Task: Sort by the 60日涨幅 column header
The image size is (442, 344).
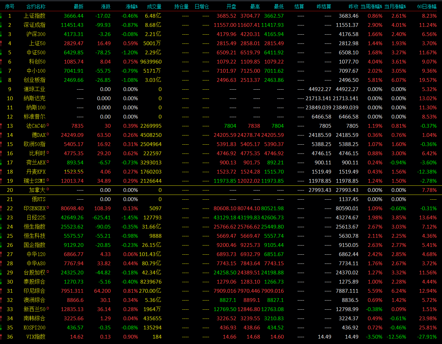Action: [427, 6]
